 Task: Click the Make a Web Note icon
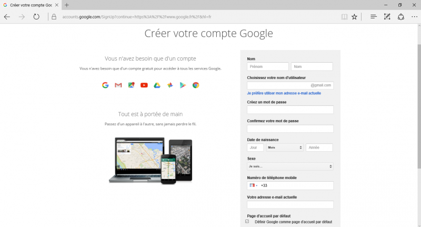(387, 17)
